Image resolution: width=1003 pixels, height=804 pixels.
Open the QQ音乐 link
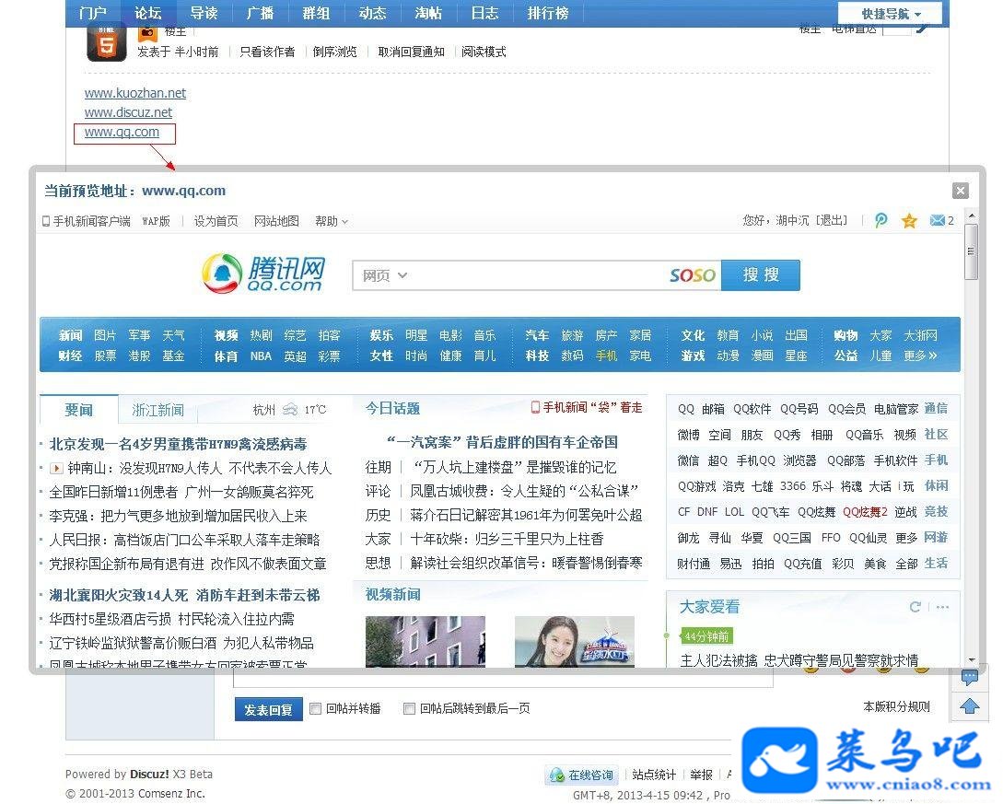point(864,435)
